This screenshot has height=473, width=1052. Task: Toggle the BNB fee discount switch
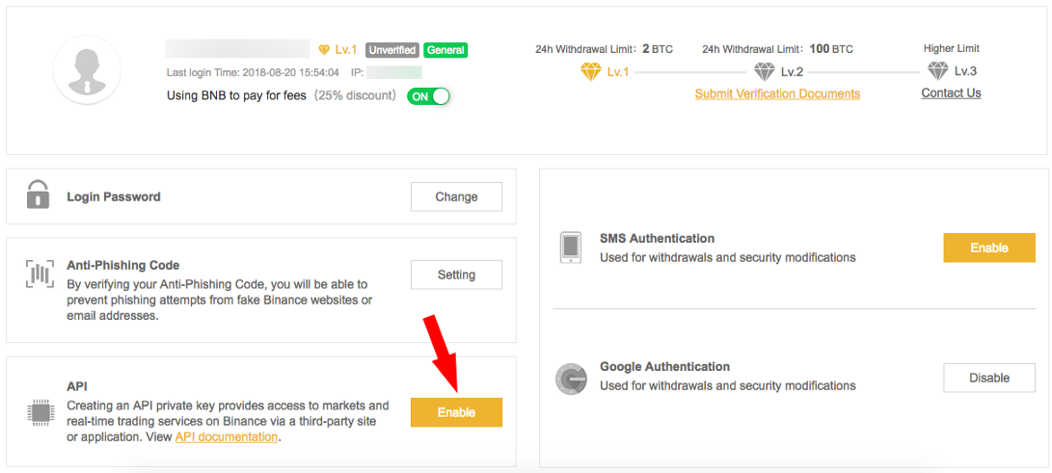(428, 95)
